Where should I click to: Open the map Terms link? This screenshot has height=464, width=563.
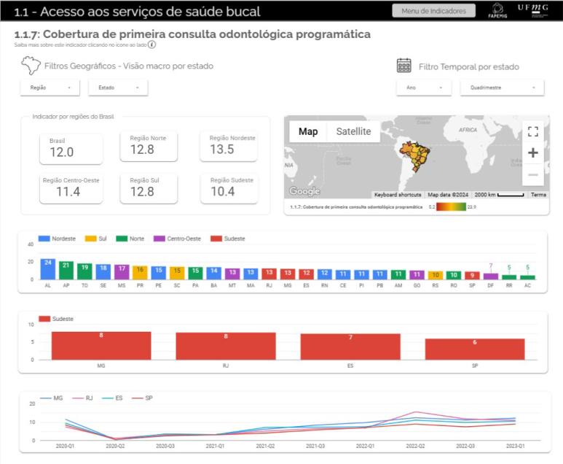538,195
